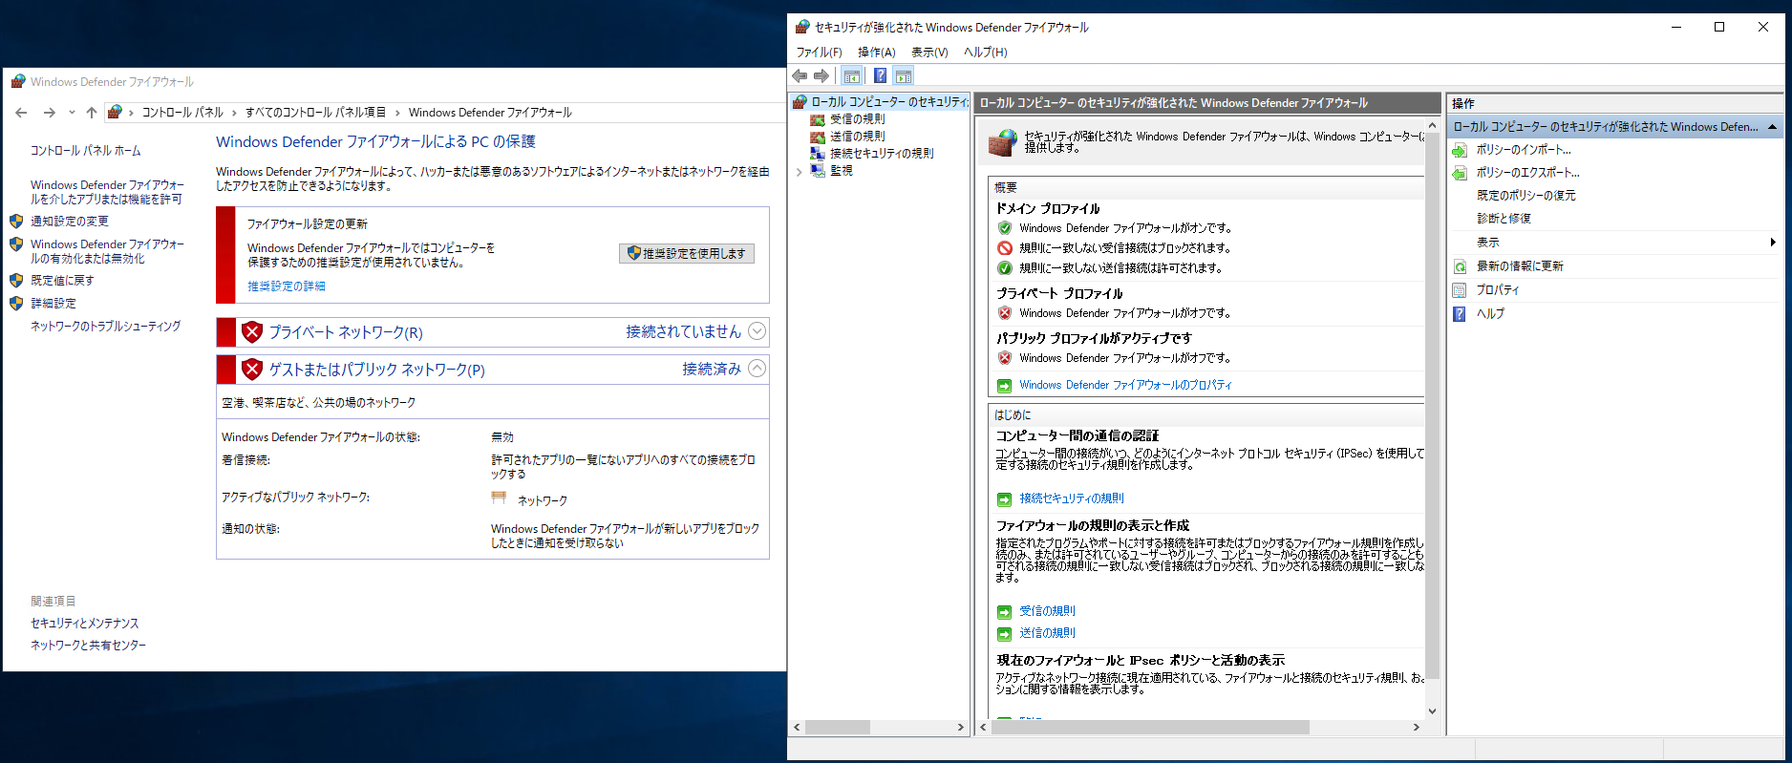
Task: Collapse the actions pane section header arrow
Action: coord(1772,127)
